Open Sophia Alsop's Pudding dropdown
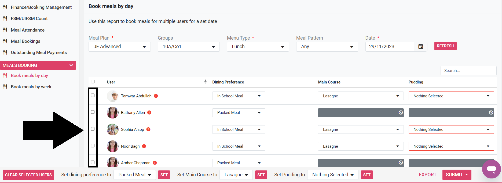Viewport: 502px width, 183px height. pyautogui.click(x=451, y=129)
